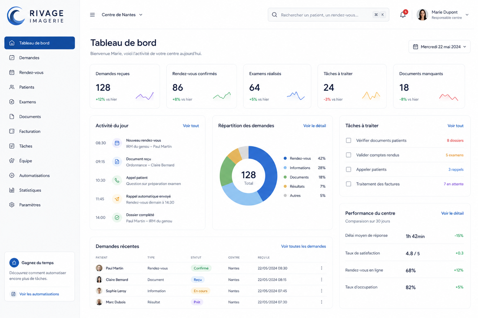Click the notification bell icon
The image size is (478, 318).
(403, 15)
